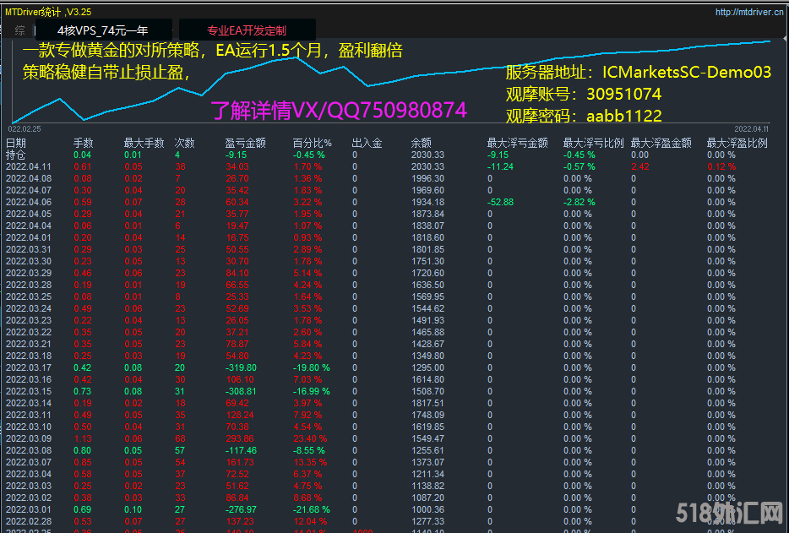Click the 2022.03.17 date in the table
This screenshot has width=789, height=533.
pos(28,368)
